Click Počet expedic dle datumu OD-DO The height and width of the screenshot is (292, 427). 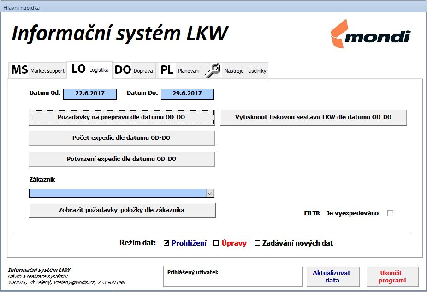click(x=122, y=138)
